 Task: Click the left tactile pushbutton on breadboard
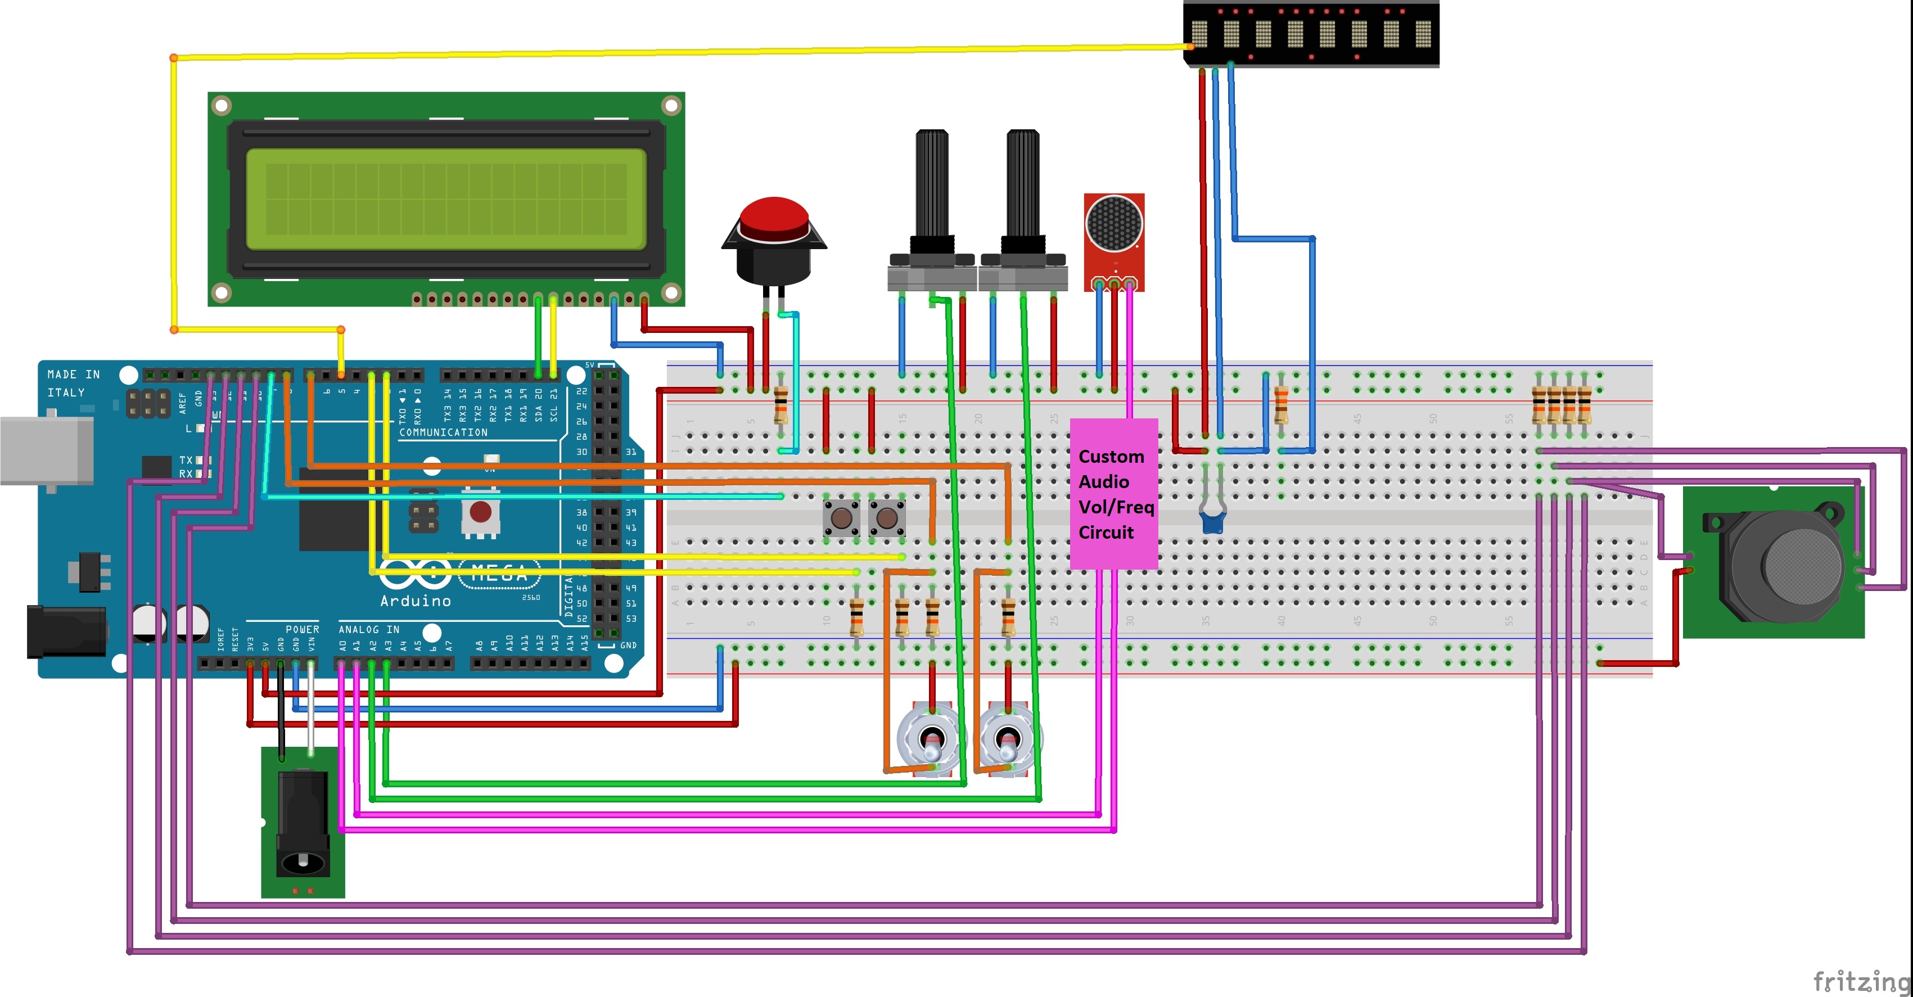tap(841, 517)
